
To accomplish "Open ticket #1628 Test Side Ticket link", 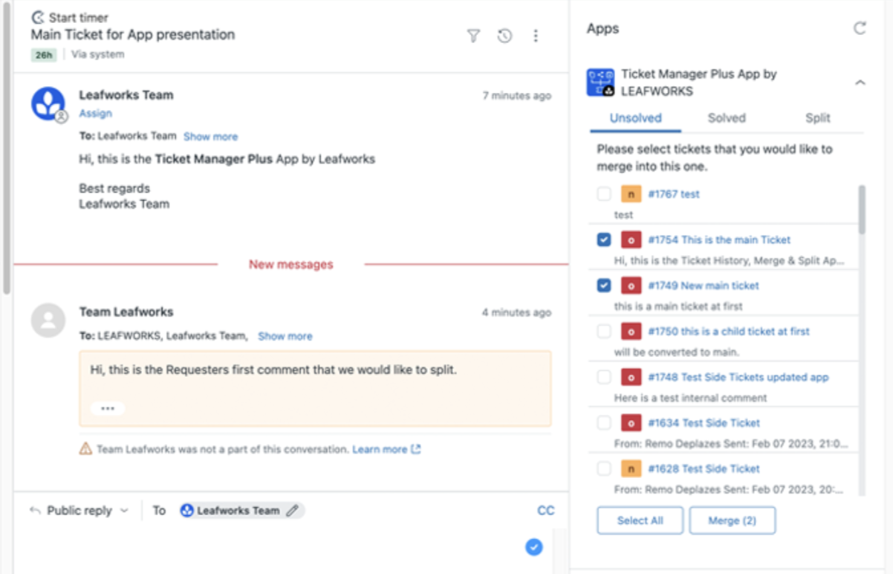I will click(704, 468).
